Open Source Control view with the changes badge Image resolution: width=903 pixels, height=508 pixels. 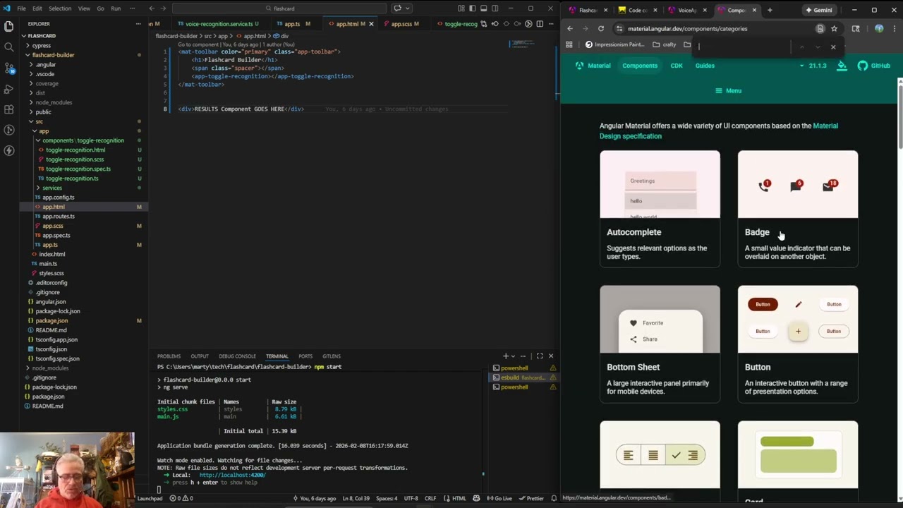8,68
